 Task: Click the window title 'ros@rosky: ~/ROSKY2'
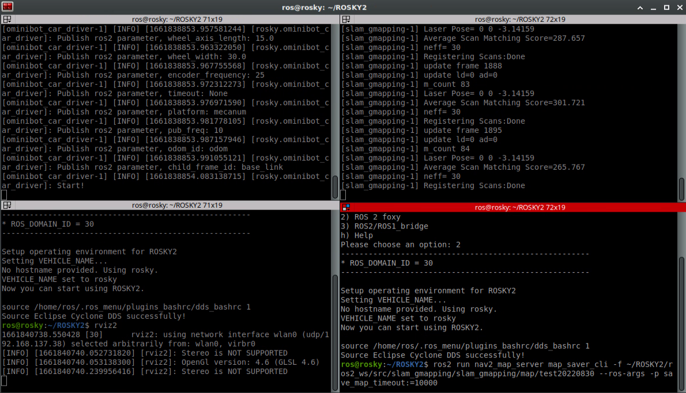(x=324, y=7)
